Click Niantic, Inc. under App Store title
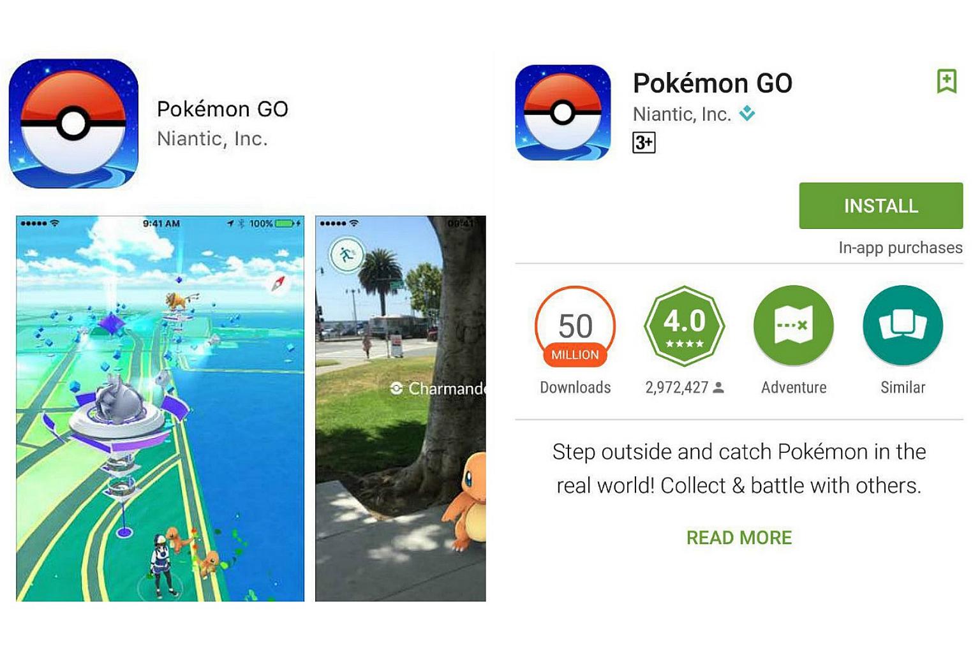This screenshot has height=653, width=980. coord(212,139)
